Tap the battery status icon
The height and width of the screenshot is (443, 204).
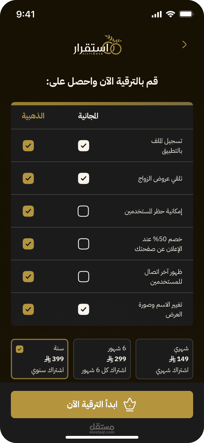pyautogui.click(x=186, y=14)
